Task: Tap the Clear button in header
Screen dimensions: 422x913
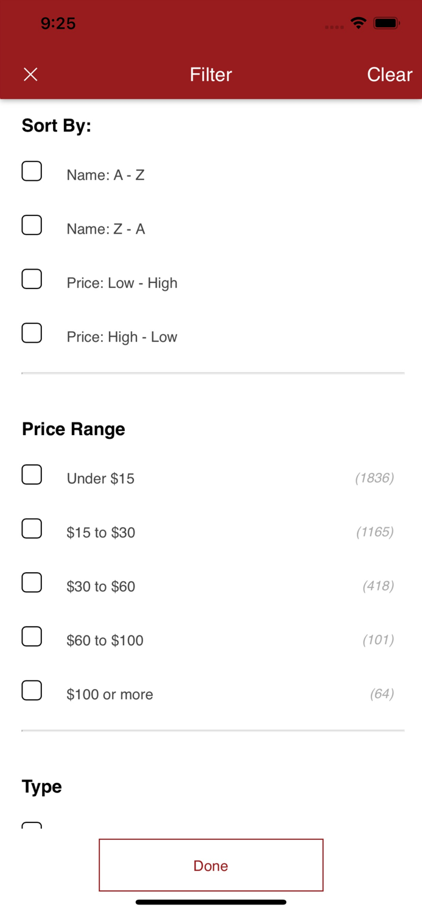Action: tap(389, 74)
